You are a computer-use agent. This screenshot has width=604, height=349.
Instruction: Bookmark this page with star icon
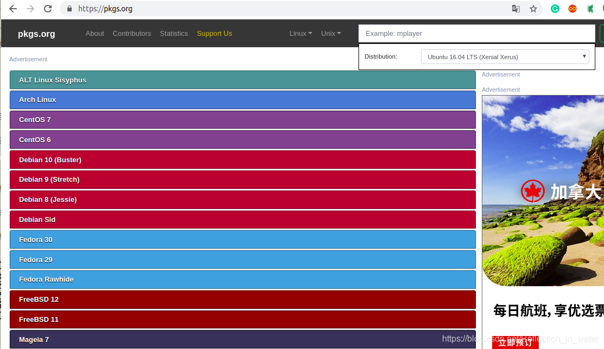(x=533, y=9)
